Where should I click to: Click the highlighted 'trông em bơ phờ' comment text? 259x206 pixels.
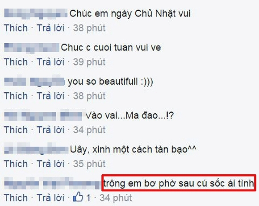point(179,183)
